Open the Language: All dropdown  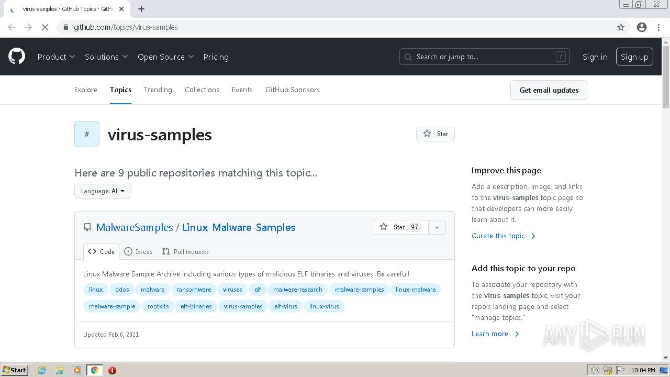103,191
